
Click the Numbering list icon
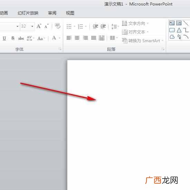[80, 26]
